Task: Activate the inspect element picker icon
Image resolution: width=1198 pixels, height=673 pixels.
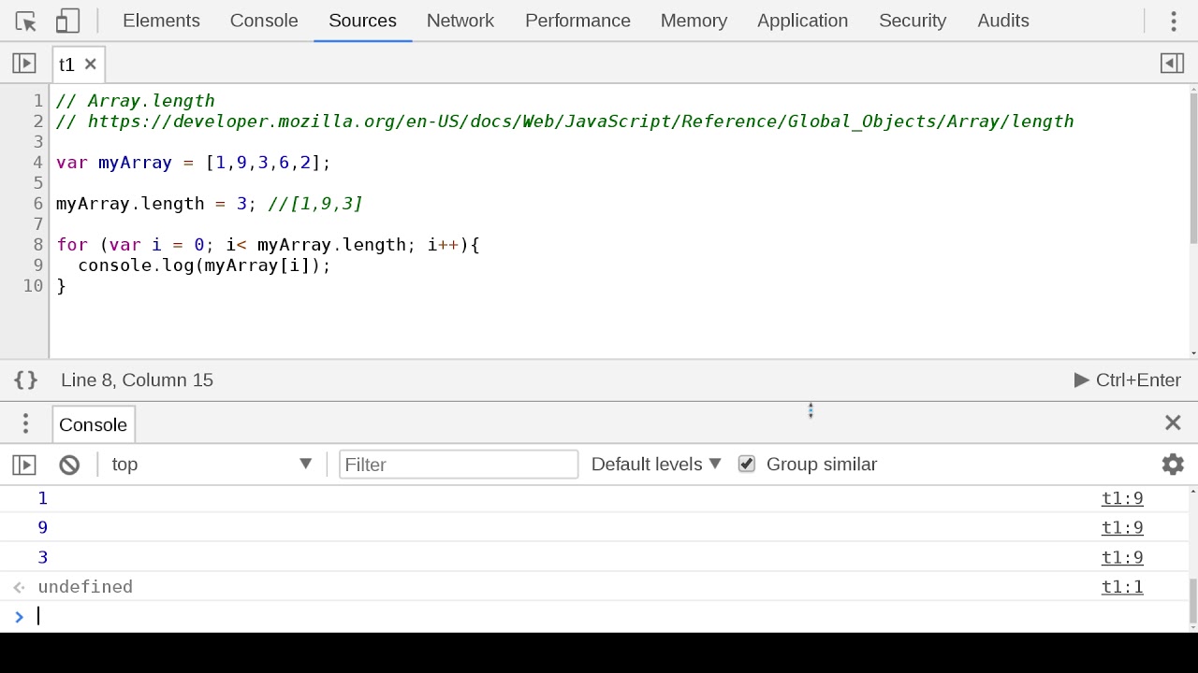Action: tap(25, 21)
